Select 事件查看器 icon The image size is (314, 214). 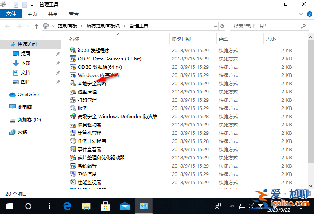(73, 150)
